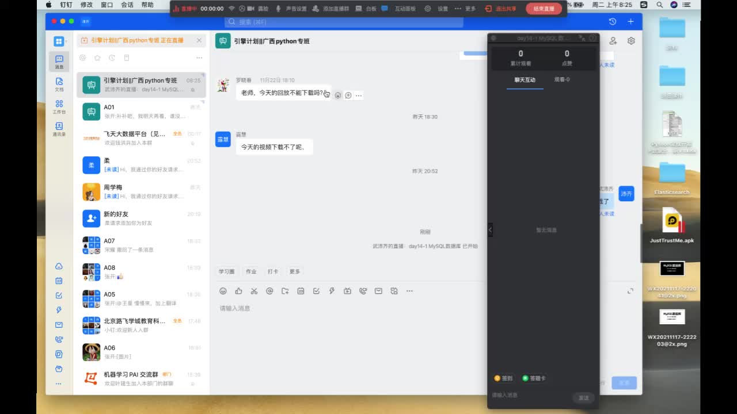This screenshot has width=737, height=414.
Task: Expand the message input area icon
Action: [x=630, y=291]
